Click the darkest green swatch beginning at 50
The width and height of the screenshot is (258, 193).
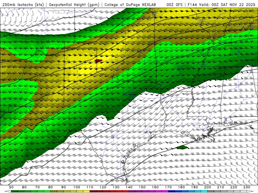[x=15, y=191]
